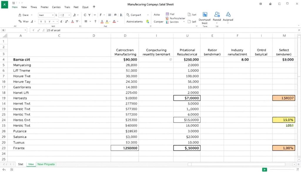
Task: Toggle italic formatting in the font group
Action: click(x=45, y=21)
